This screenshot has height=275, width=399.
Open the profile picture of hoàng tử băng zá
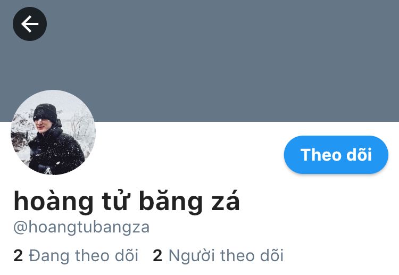point(53,132)
